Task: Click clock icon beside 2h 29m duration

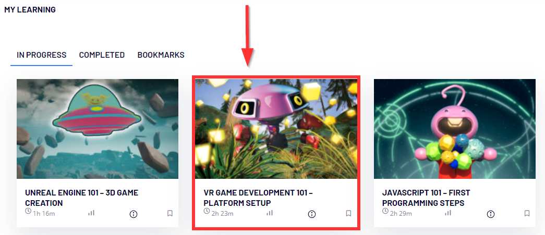Action: (x=385, y=211)
